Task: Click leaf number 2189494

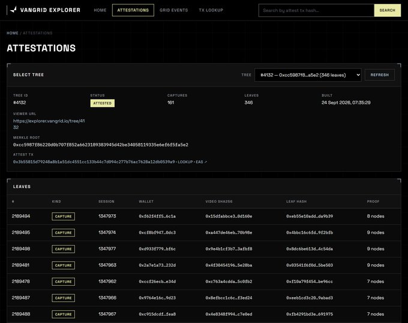Action: click(x=21, y=216)
